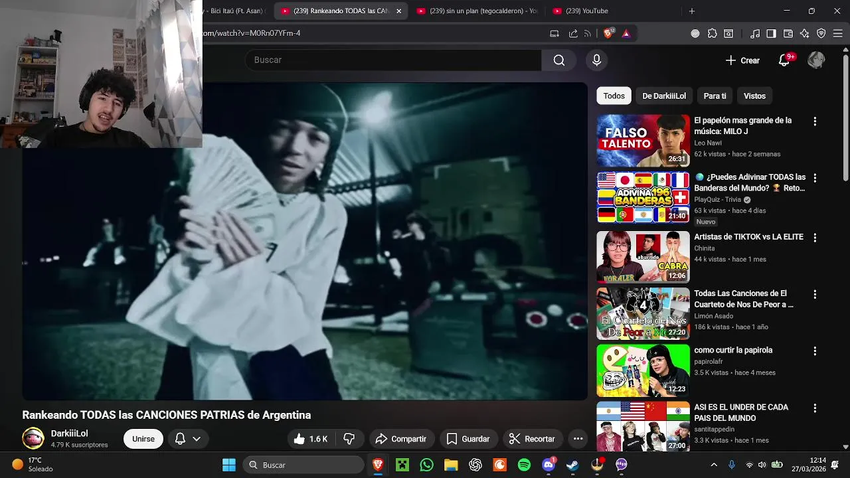Click the share page icon in address bar

[x=573, y=33]
